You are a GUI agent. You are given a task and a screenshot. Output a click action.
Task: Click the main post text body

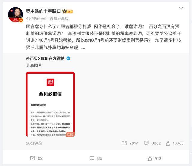point(103,37)
